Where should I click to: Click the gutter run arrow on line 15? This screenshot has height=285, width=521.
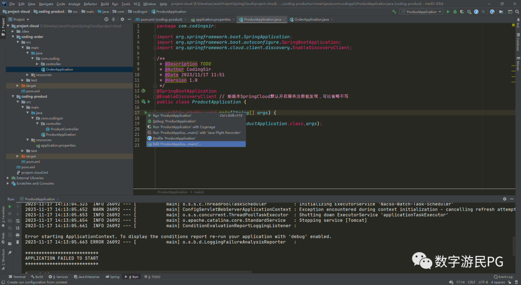149,102
